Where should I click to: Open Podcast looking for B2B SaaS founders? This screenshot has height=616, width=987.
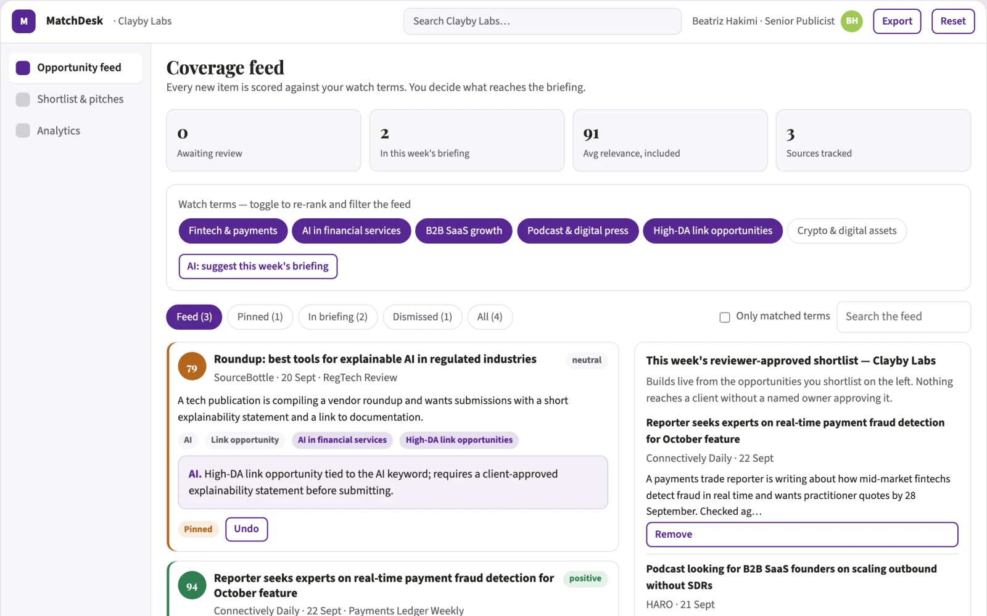tap(791, 577)
